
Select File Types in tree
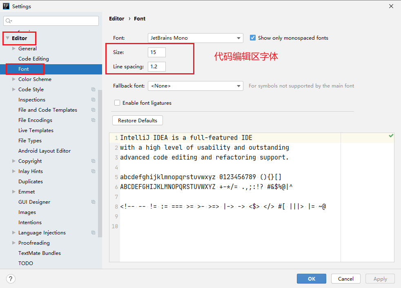[30, 141]
